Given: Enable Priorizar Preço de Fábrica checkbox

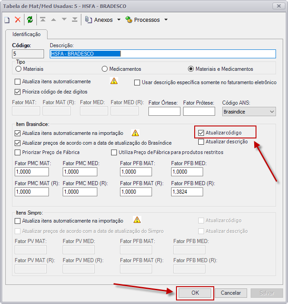Looking at the screenshot, I should [18, 152].
